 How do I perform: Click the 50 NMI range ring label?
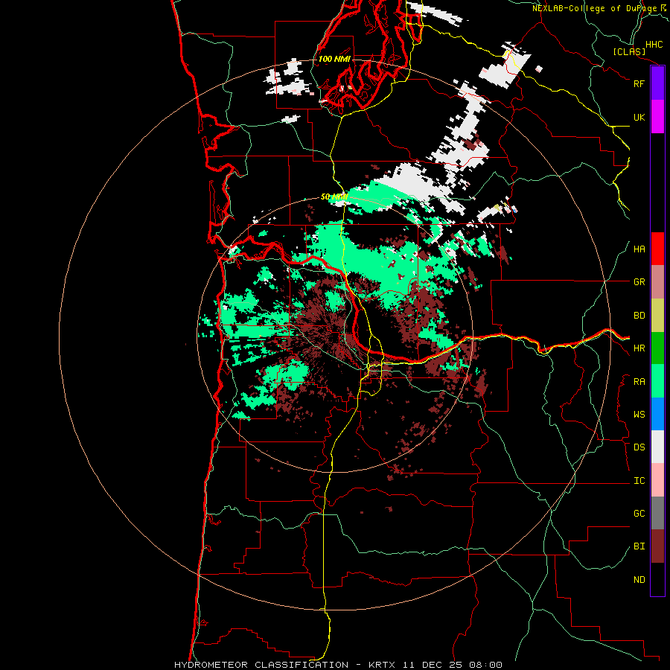334,197
